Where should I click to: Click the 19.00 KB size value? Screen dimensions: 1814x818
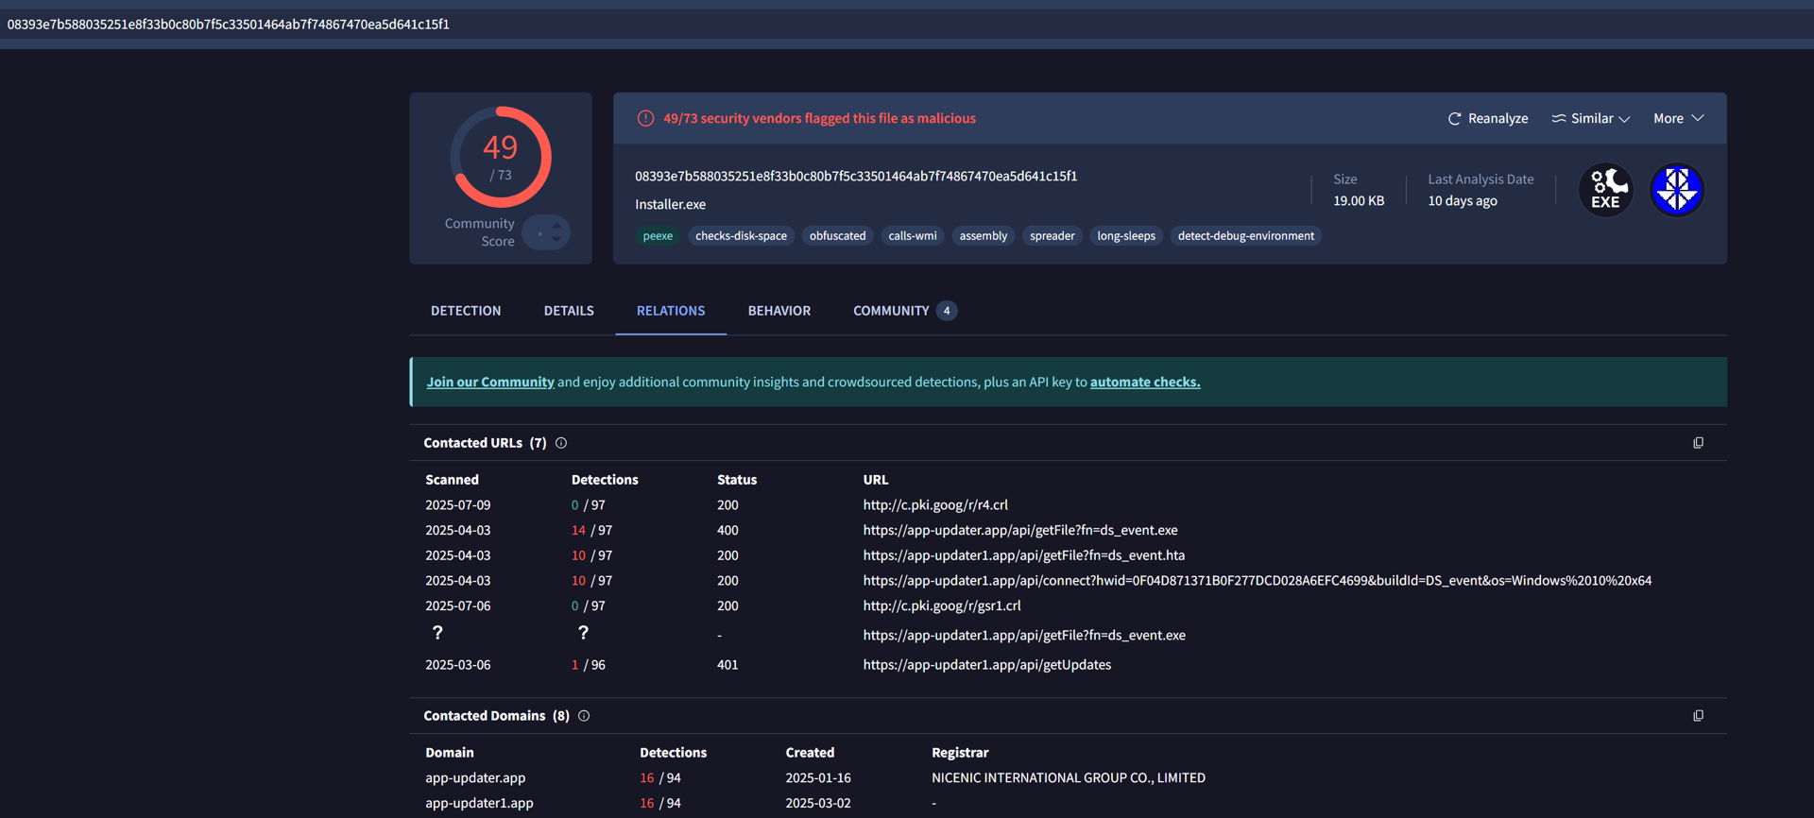click(x=1359, y=201)
